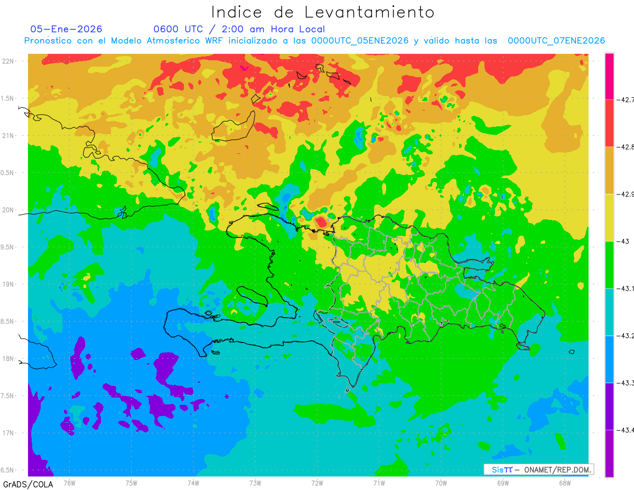634x490 pixels.
Task: Click the "74W" longitude label
Action: 193,483
